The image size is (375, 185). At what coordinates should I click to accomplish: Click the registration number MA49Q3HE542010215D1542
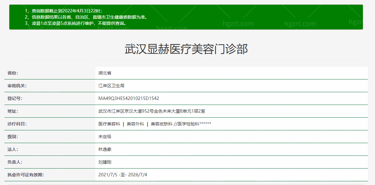(129, 98)
